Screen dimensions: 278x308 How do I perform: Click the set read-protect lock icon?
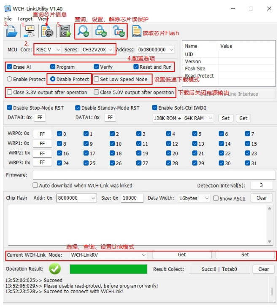click(101, 31)
